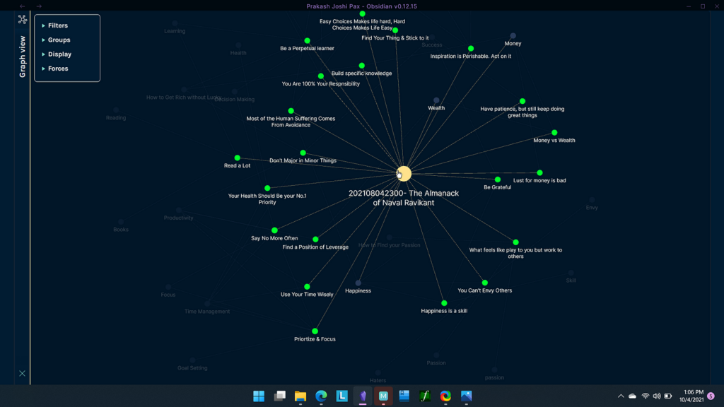Click the volume speaker tray icon
Image resolution: width=724 pixels, height=407 pixels.
pos(657,396)
